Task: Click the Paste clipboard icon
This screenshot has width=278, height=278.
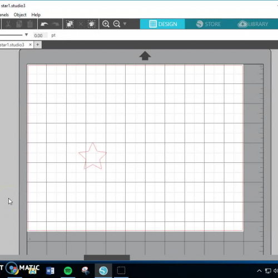Action: point(30,24)
